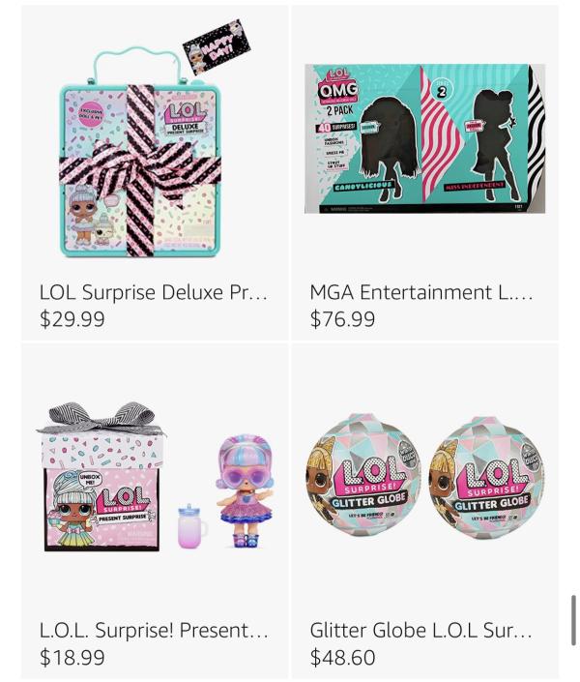Click the 'MGA Entertainment L…' title

tap(420, 292)
